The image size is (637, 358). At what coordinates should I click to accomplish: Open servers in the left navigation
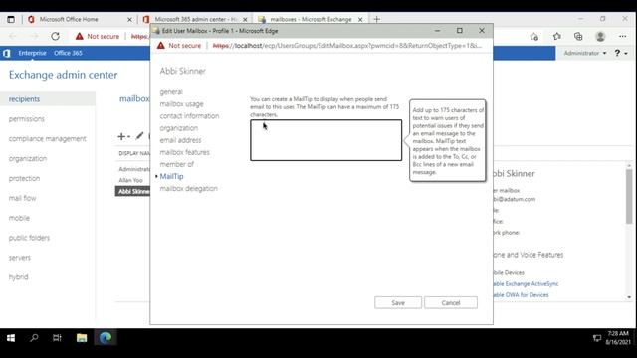click(20, 258)
